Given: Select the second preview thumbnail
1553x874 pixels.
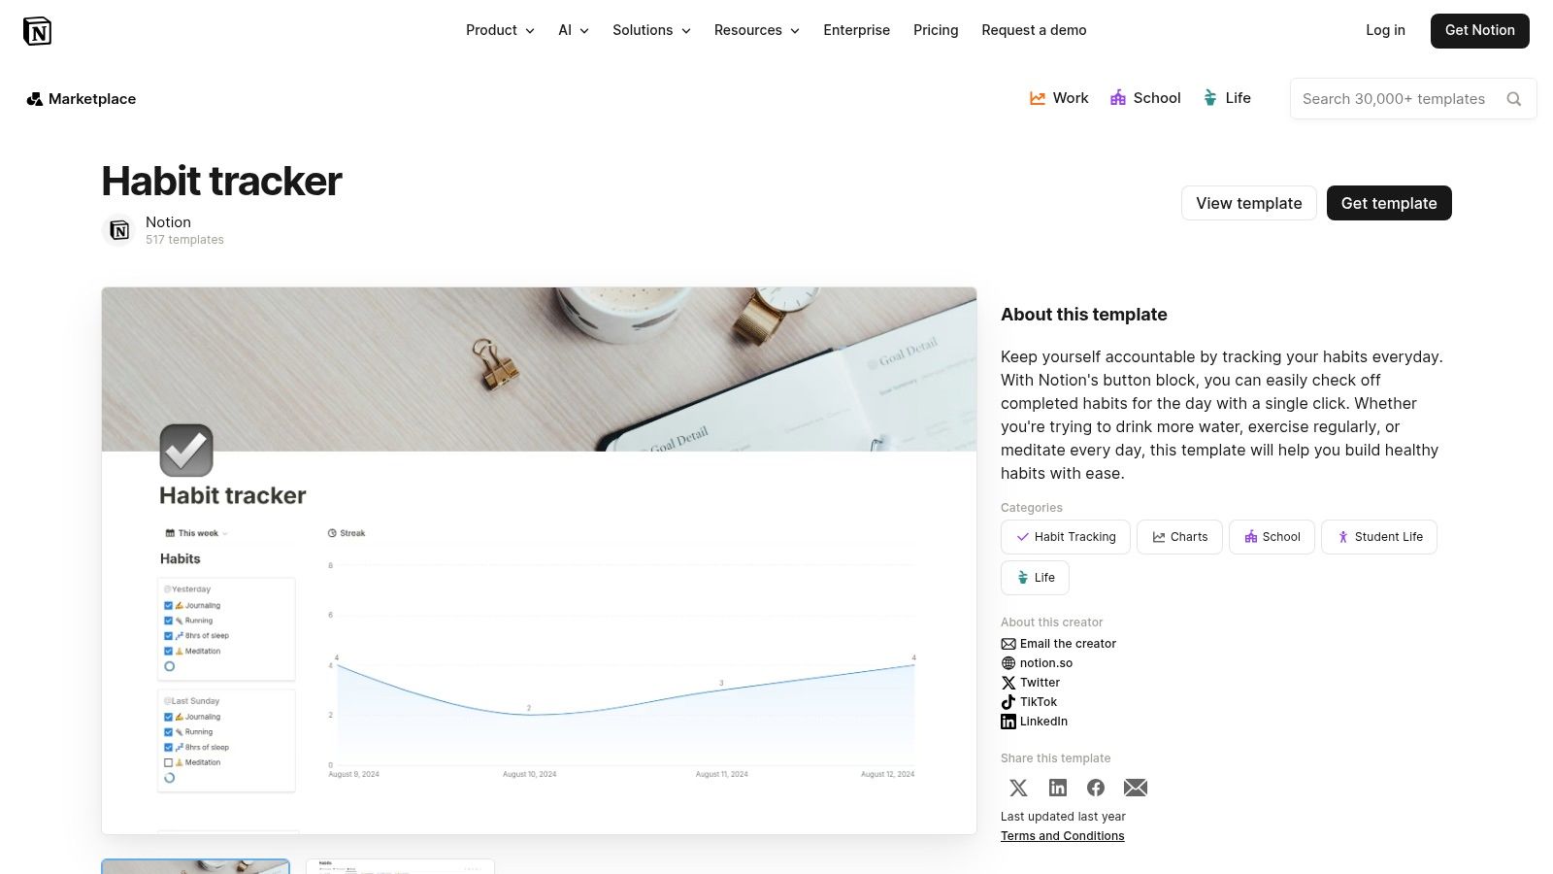Looking at the screenshot, I should (400, 866).
